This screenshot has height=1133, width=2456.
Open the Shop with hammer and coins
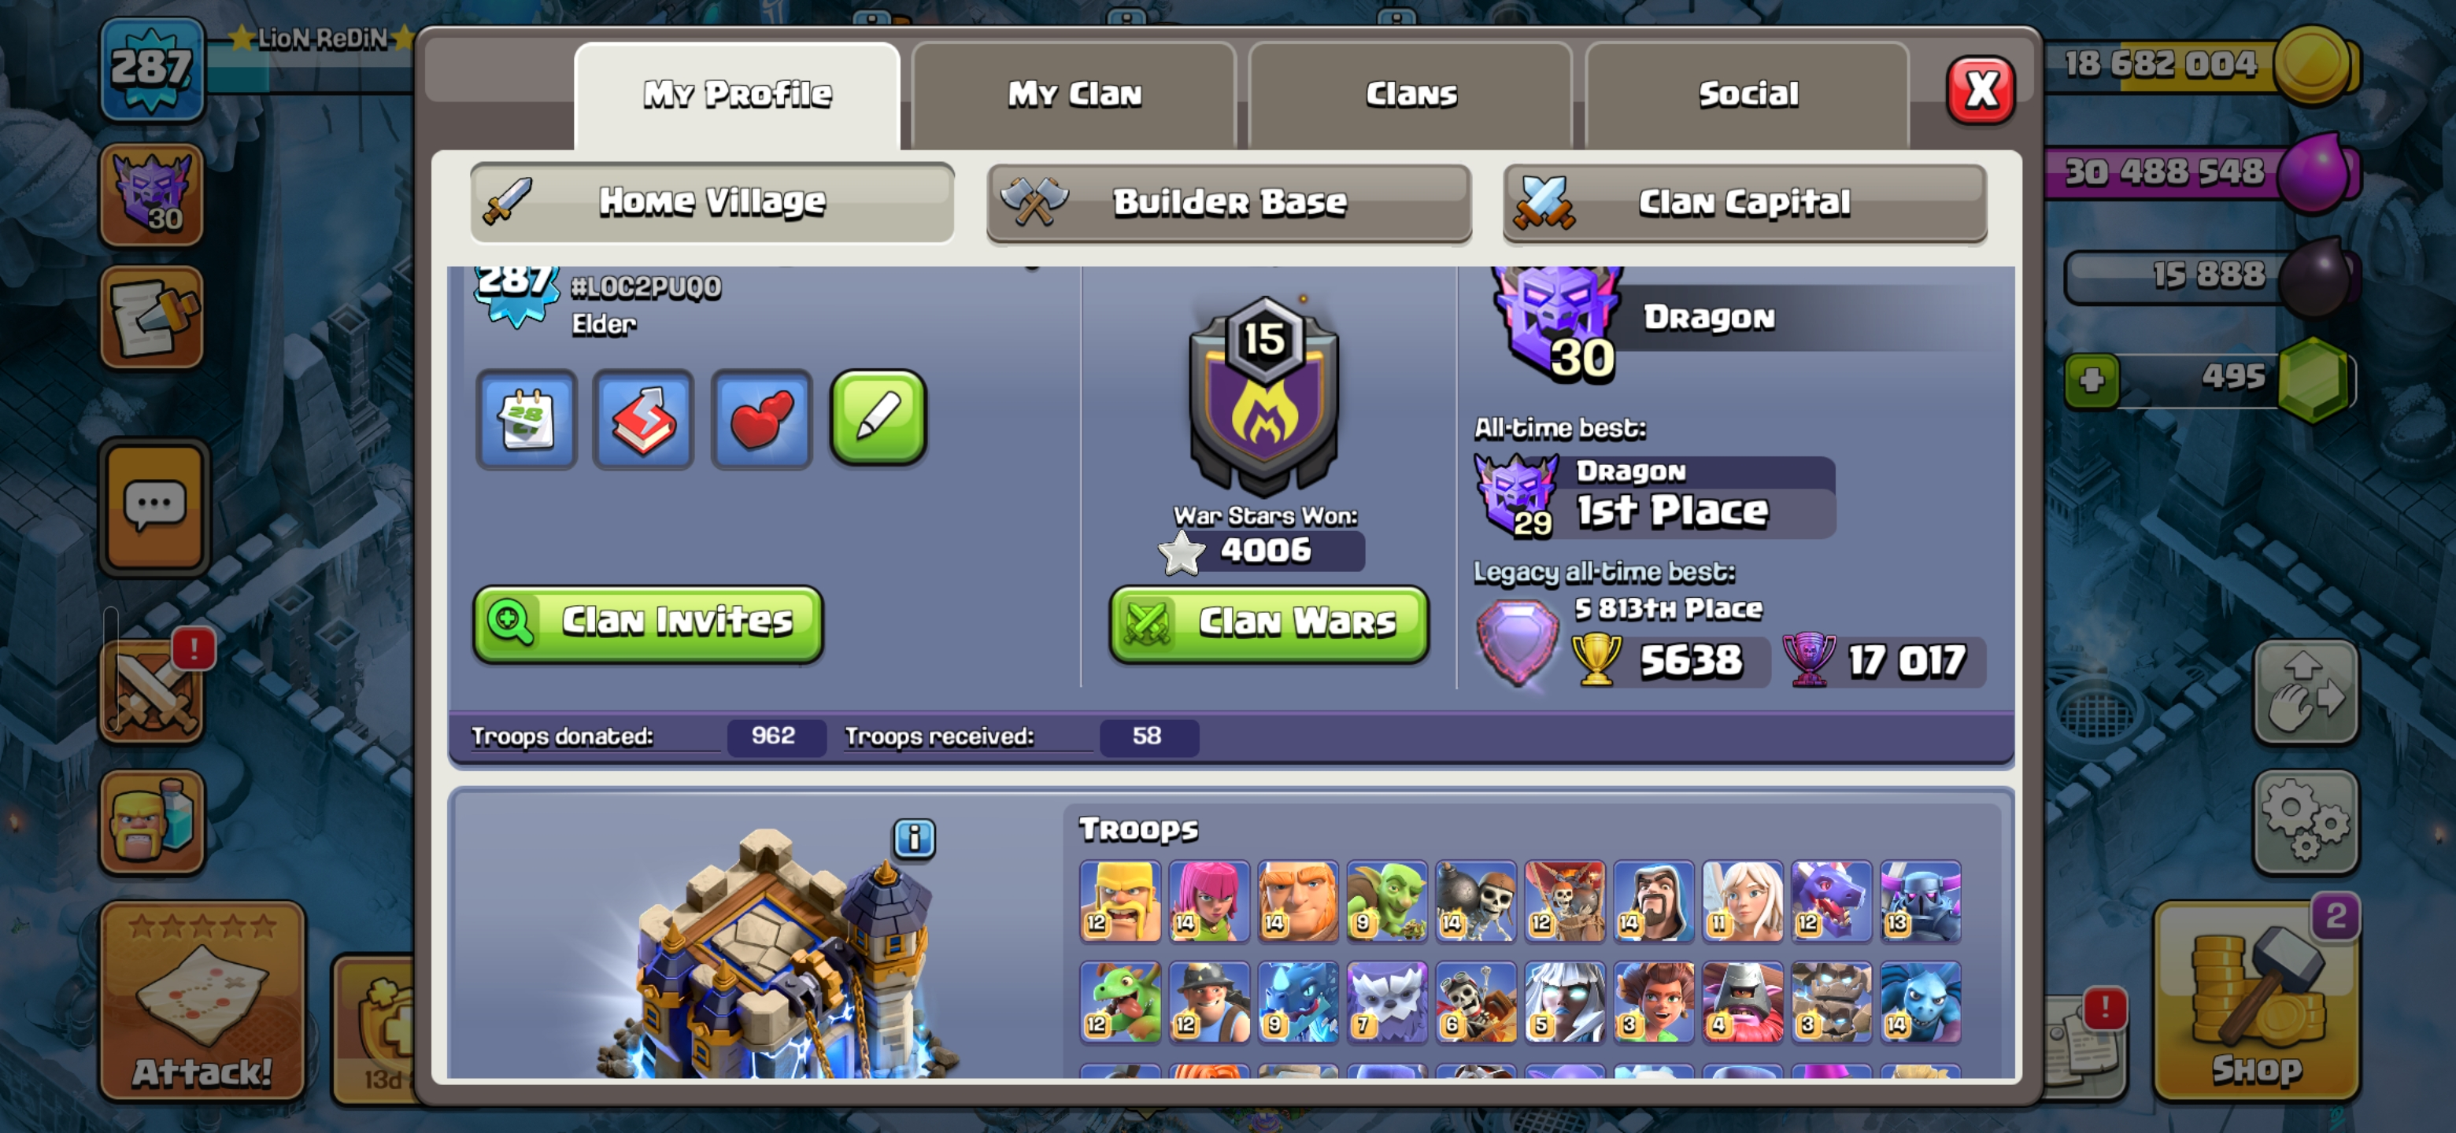click(x=2254, y=1001)
